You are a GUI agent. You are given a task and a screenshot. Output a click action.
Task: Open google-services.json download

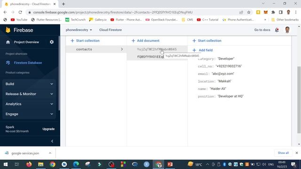pos(25,153)
